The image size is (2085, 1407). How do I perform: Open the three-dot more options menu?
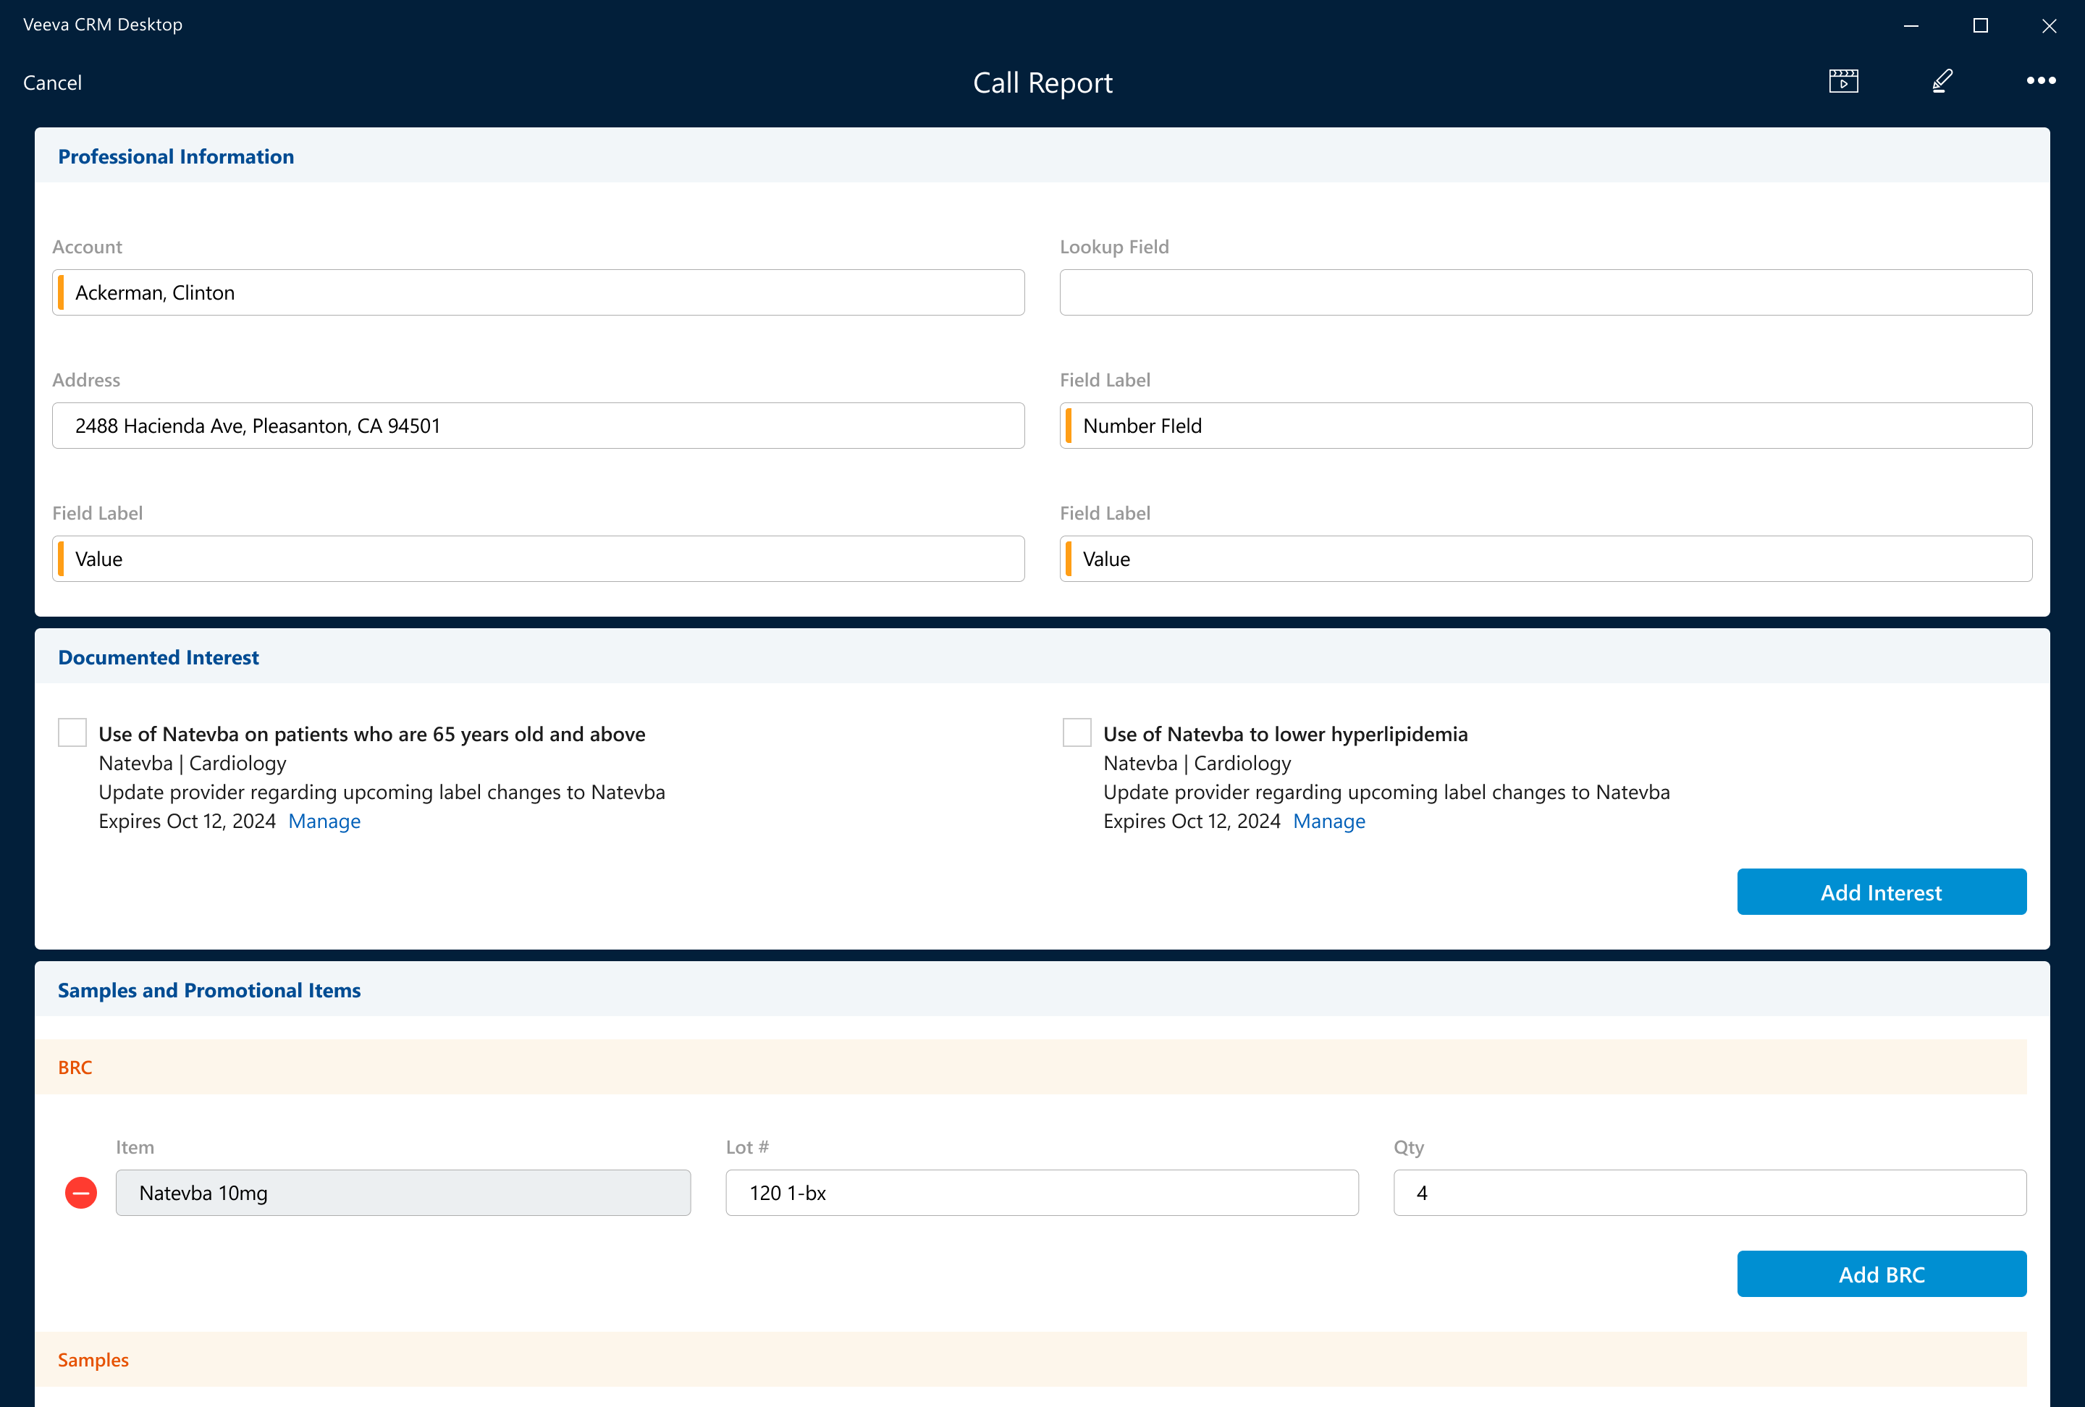(2040, 81)
